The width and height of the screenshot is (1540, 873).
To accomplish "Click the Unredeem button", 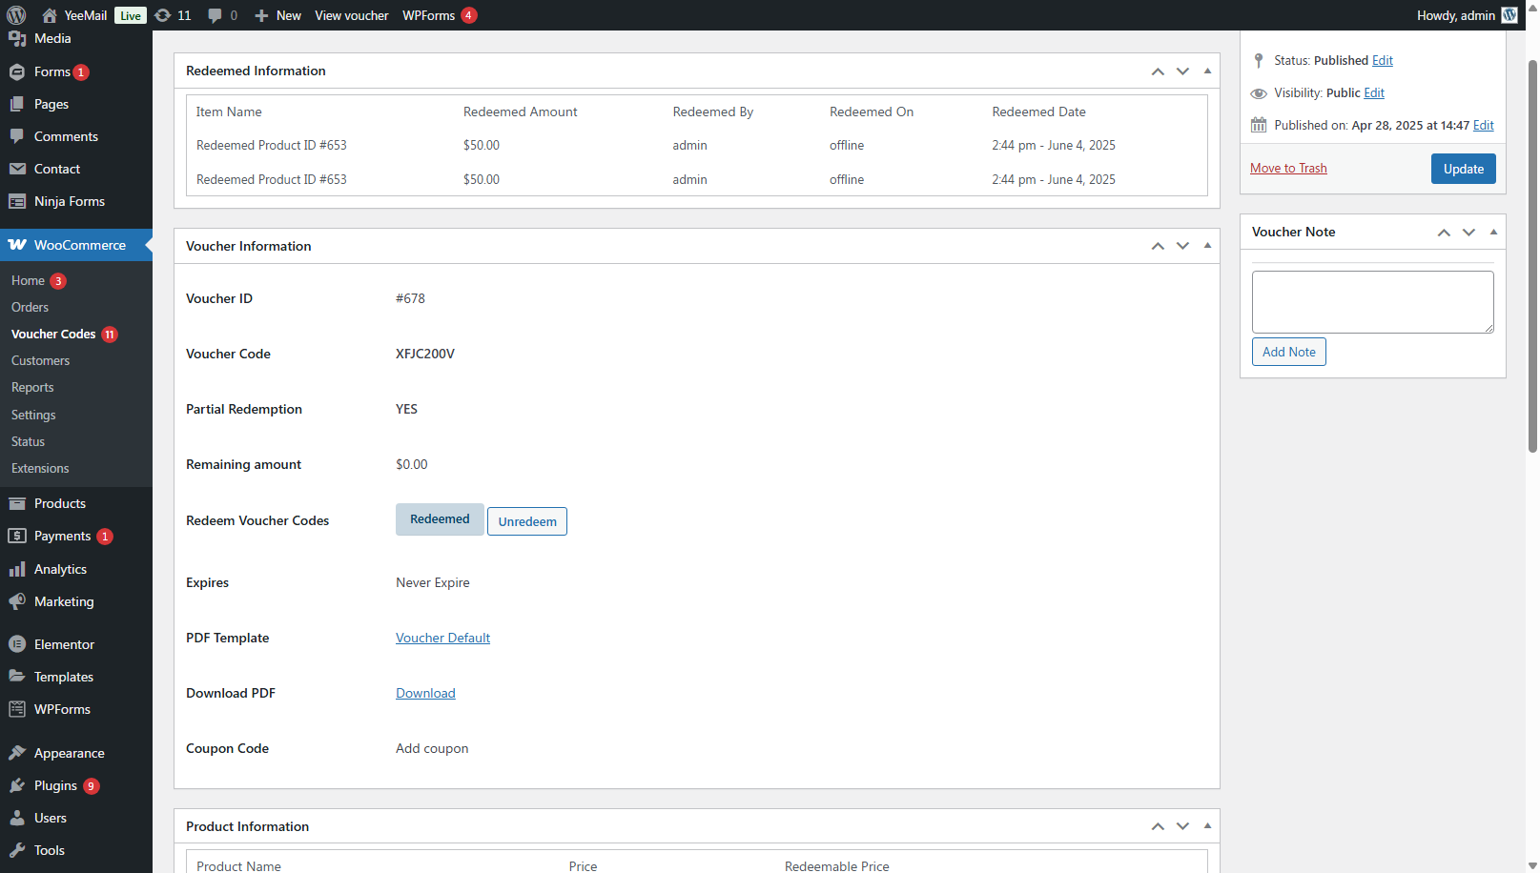I will (x=527, y=521).
